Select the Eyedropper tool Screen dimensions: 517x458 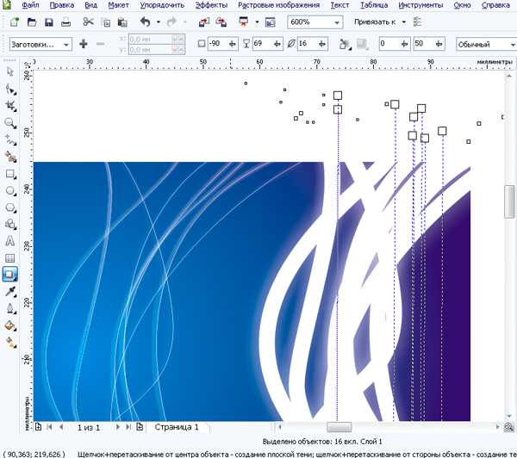point(10,292)
